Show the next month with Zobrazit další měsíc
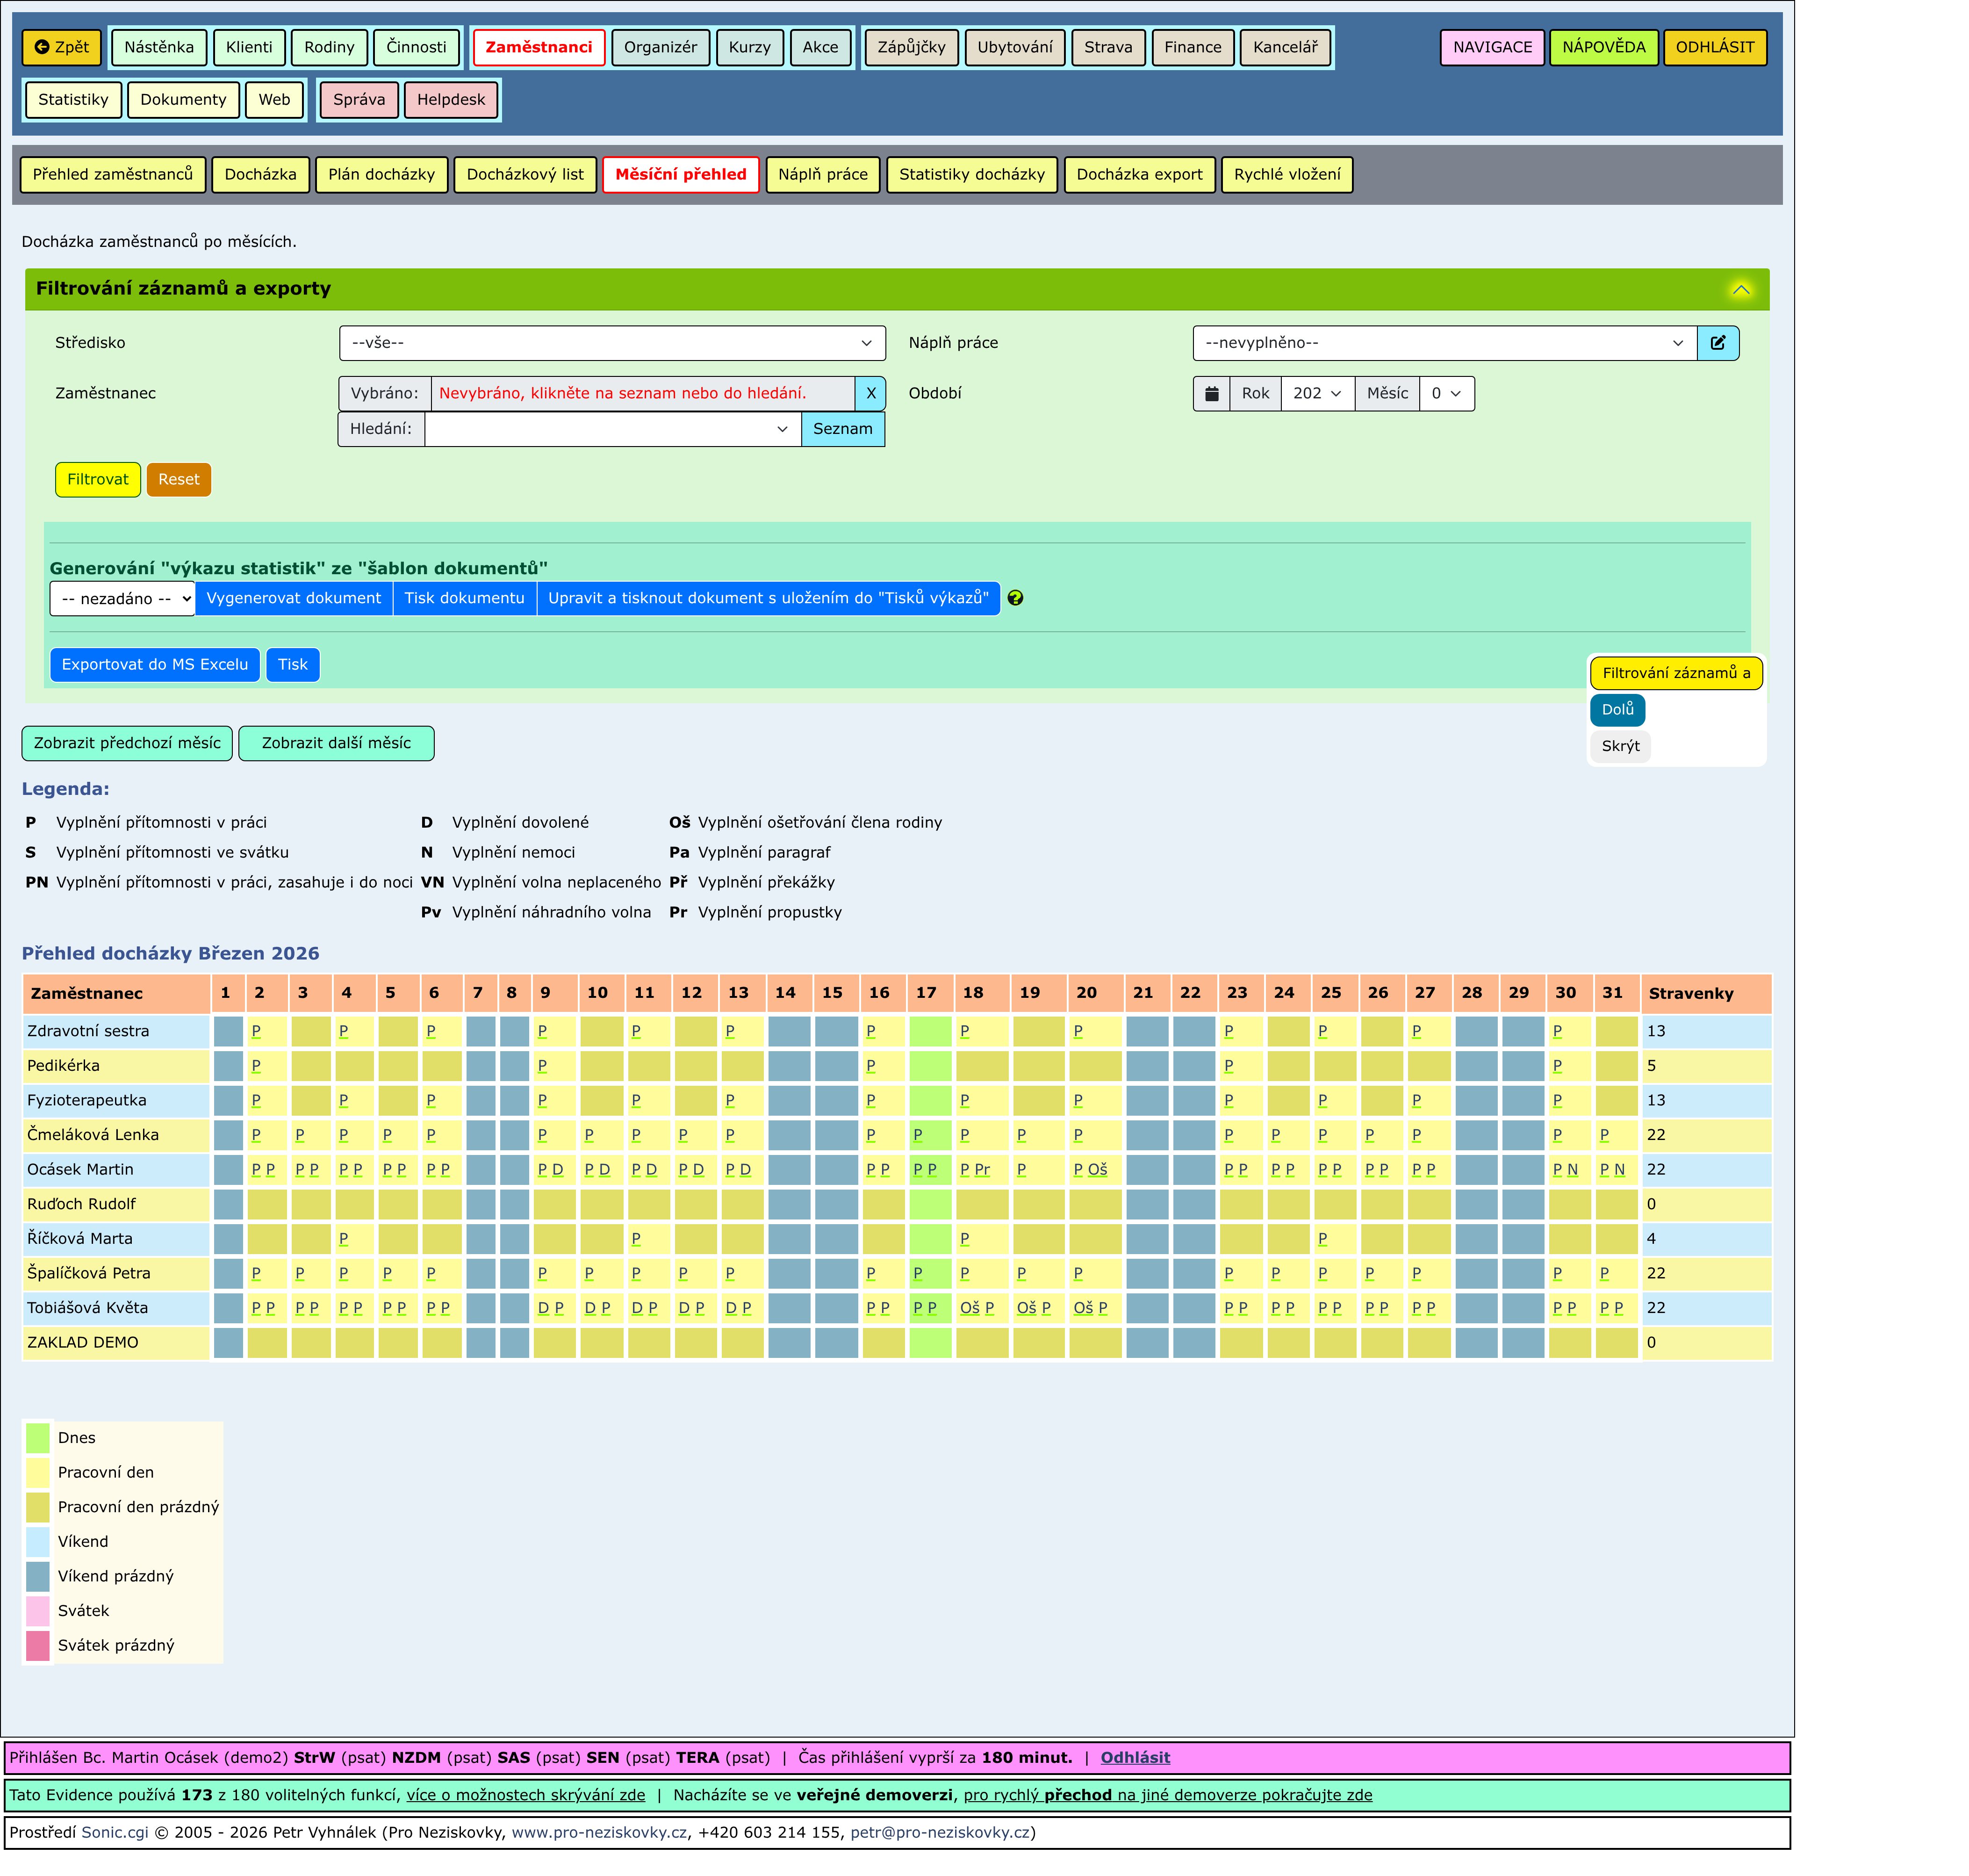The height and width of the screenshot is (1876, 1969). 336,743
